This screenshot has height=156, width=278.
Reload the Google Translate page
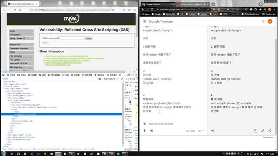point(152,9)
